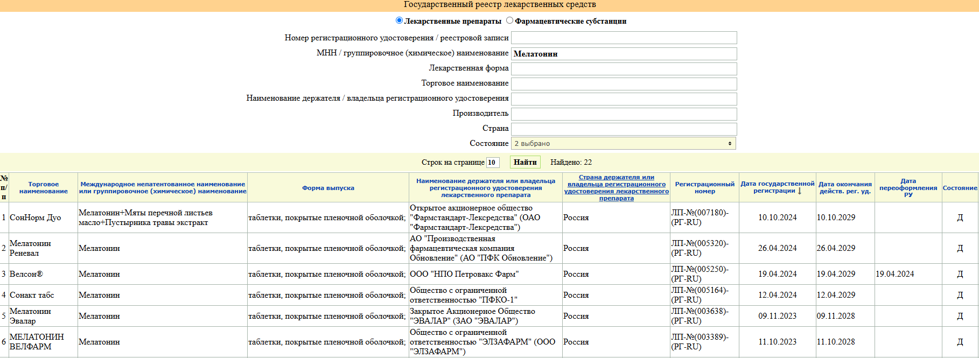Sort by Состояние column header
Viewport: 979px width, 358px height.
(960, 188)
